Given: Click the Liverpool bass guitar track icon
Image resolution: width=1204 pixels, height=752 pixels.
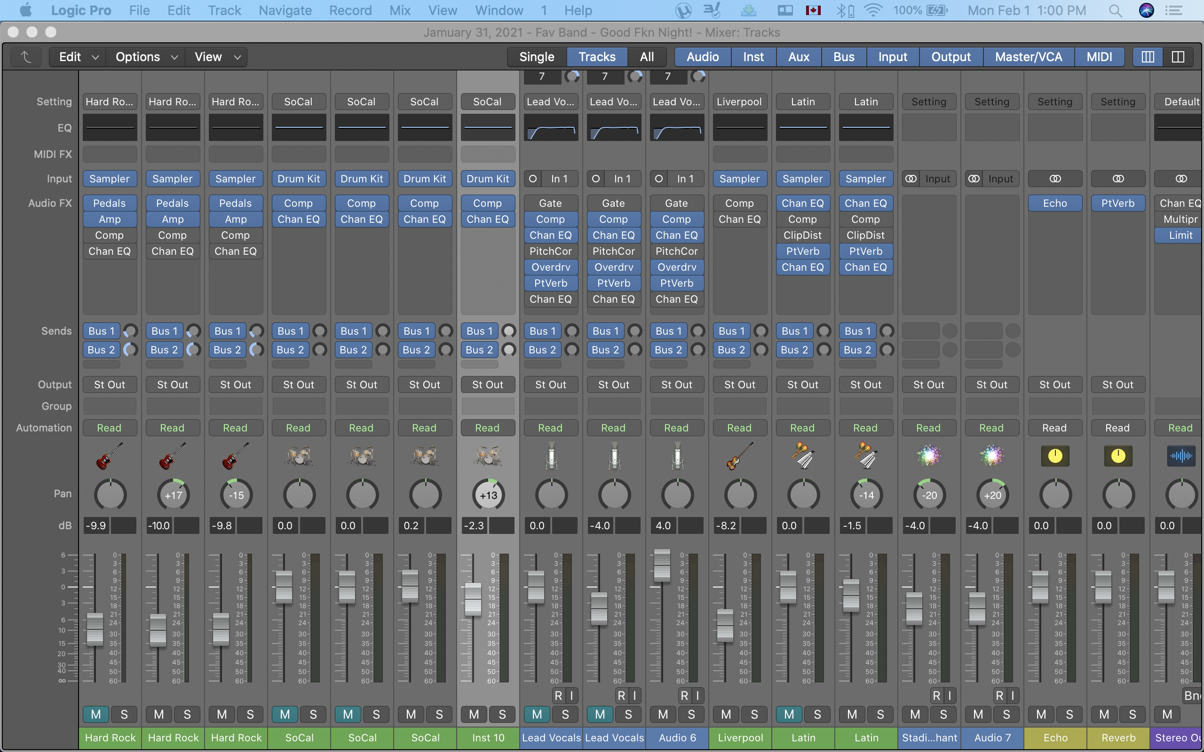Looking at the screenshot, I should [740, 455].
